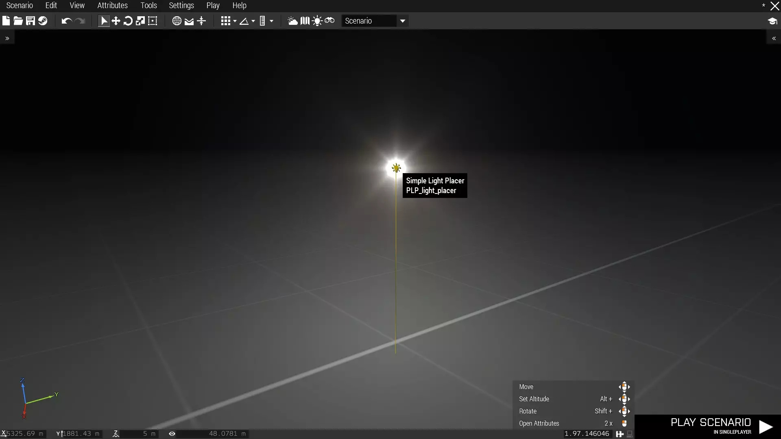Click the save scenario floppy icon
Viewport: 781px width, 439px height.
pyautogui.click(x=31, y=21)
